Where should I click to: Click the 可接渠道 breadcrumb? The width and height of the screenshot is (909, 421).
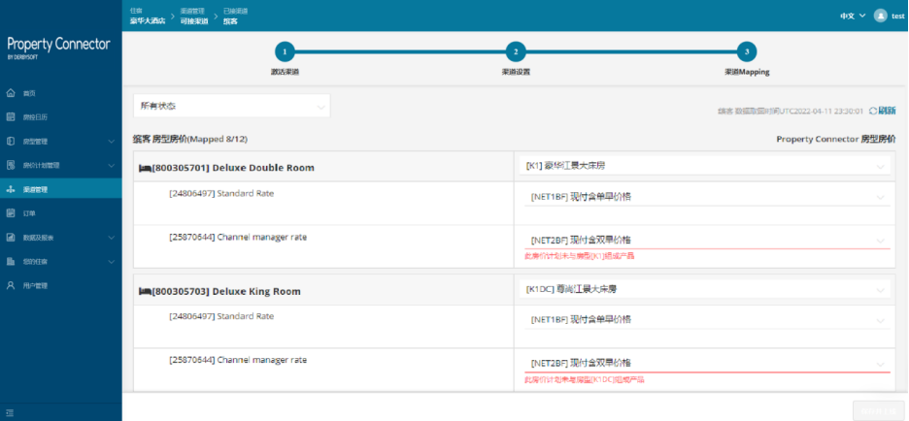tap(194, 21)
